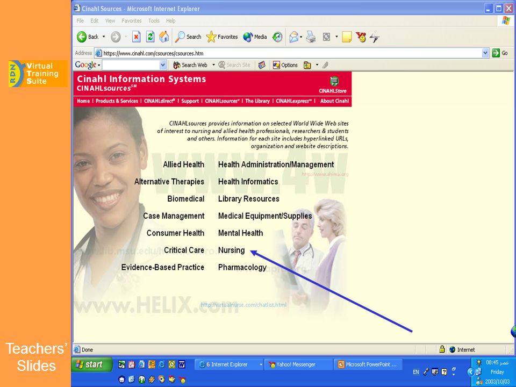Click the Mail envelope icon

pyautogui.click(x=293, y=37)
